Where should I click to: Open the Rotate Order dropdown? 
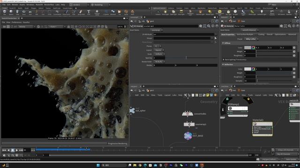(159, 62)
